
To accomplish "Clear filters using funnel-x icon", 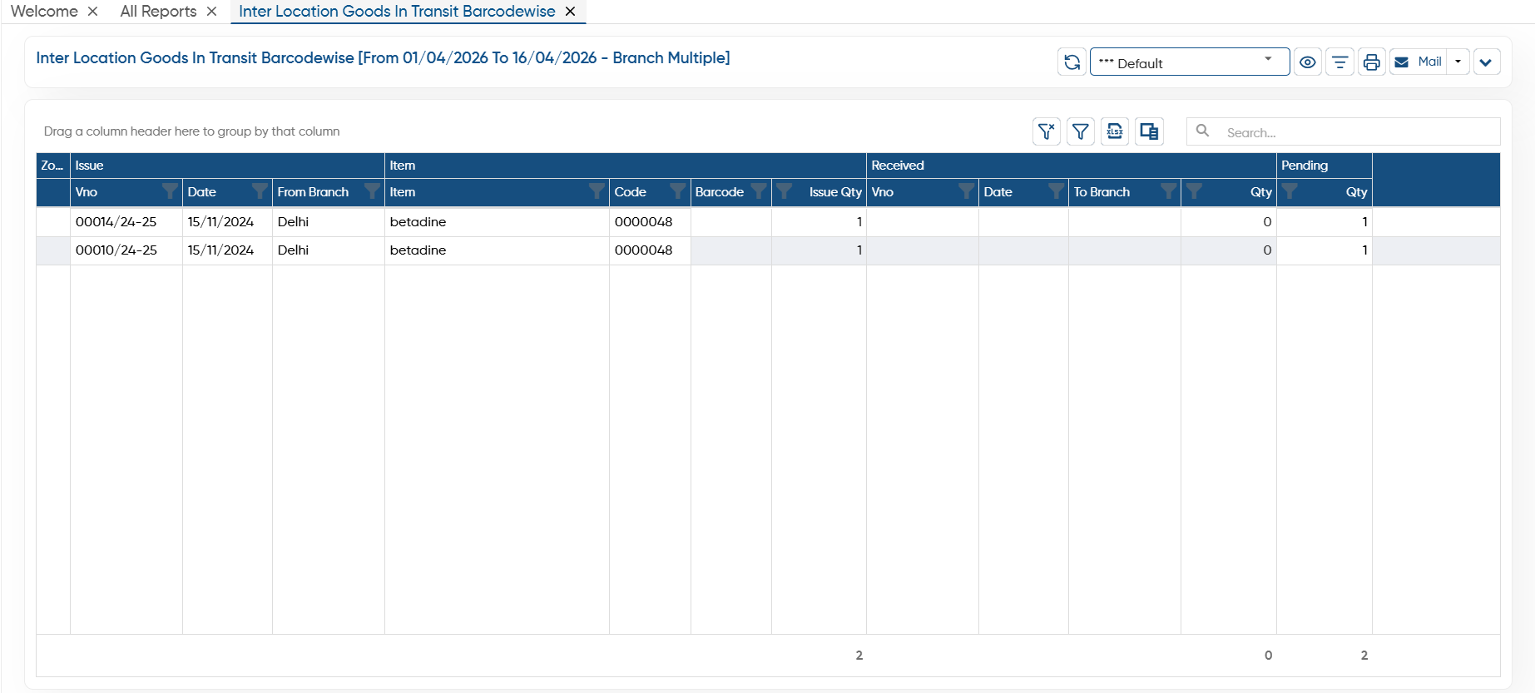I will (1047, 131).
